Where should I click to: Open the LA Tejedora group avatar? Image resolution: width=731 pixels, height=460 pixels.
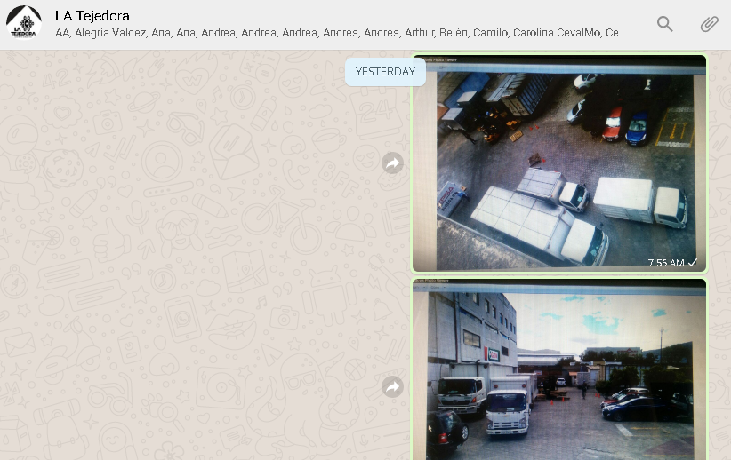point(24,24)
